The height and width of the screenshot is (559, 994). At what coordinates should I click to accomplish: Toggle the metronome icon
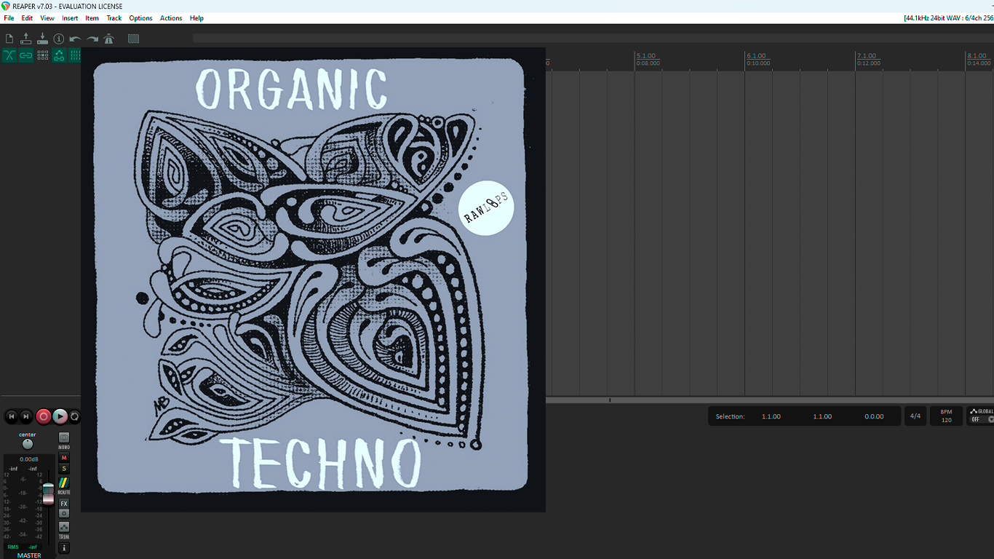(x=109, y=39)
